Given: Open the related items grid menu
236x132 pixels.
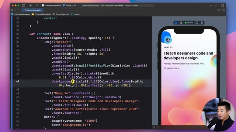Looking at the screenshot, I should (x=12, y=10).
